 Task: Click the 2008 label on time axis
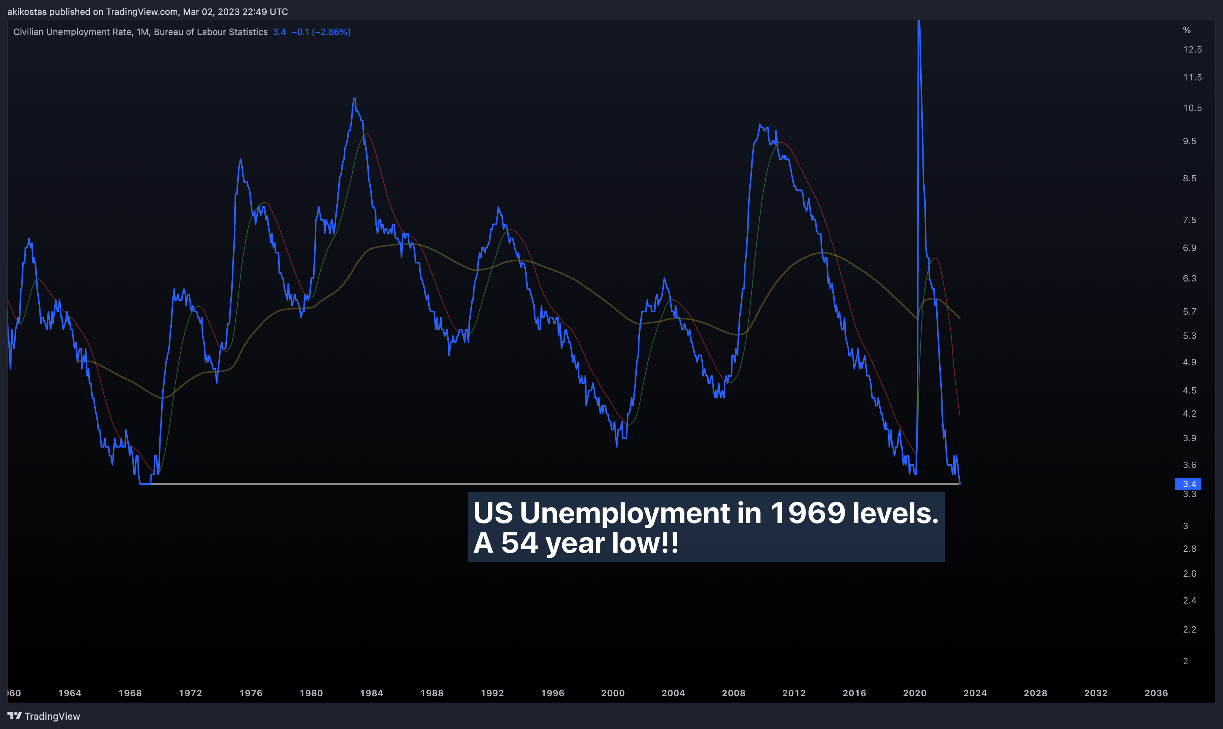[734, 693]
